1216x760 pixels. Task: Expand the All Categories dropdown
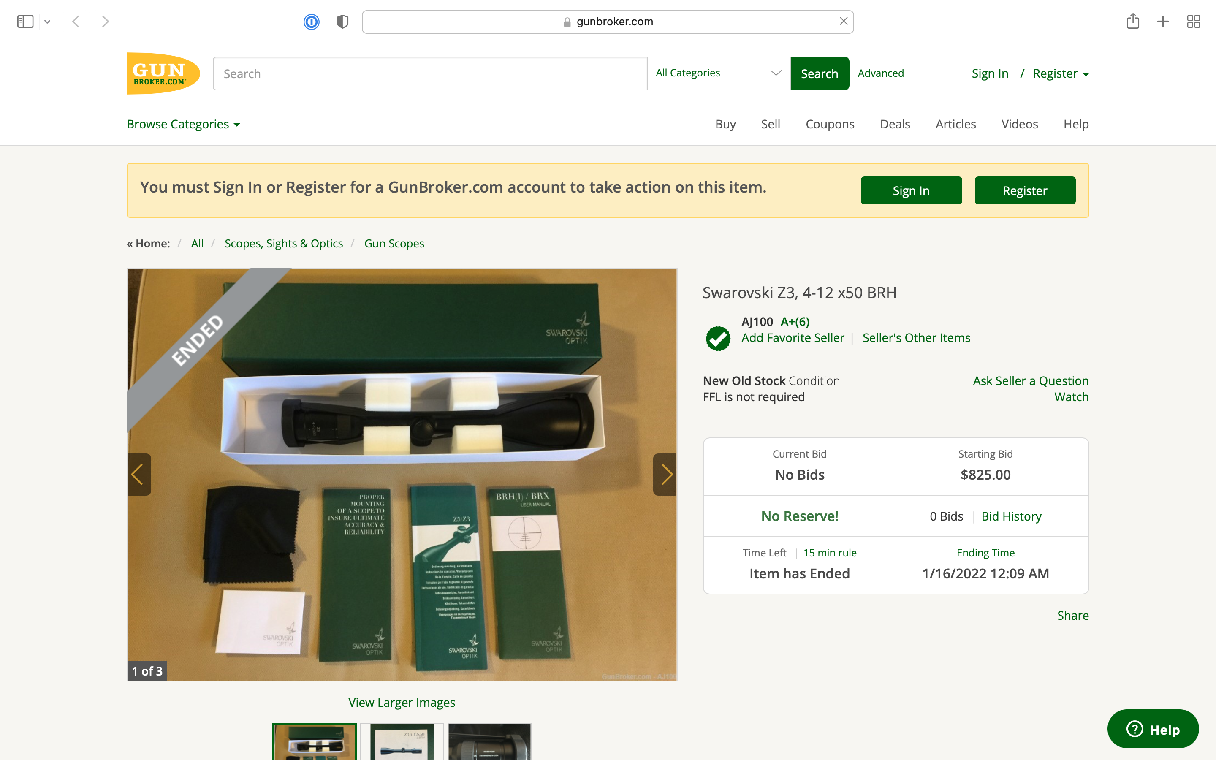(x=719, y=73)
